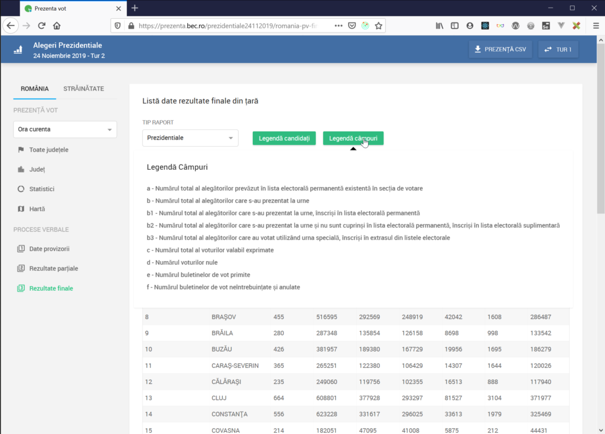
Task: Save page to Pocket icon
Action: pyautogui.click(x=352, y=26)
